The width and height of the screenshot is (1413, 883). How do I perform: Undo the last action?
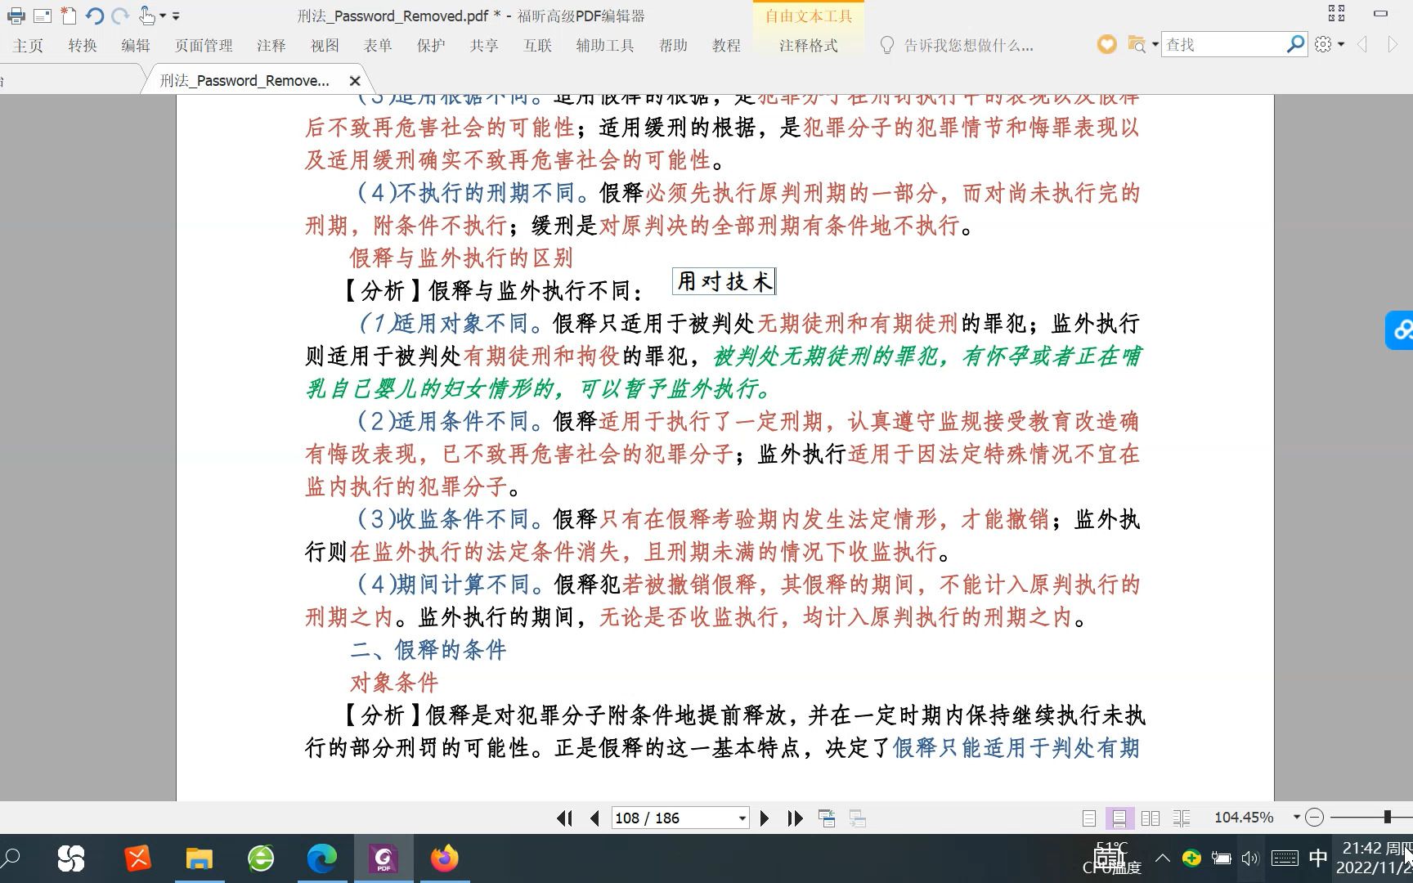(95, 16)
